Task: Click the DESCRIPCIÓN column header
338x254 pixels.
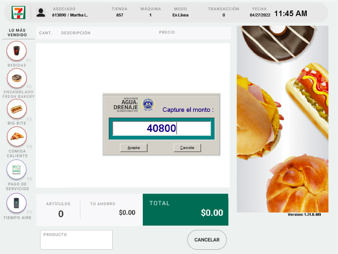Action: [x=76, y=33]
